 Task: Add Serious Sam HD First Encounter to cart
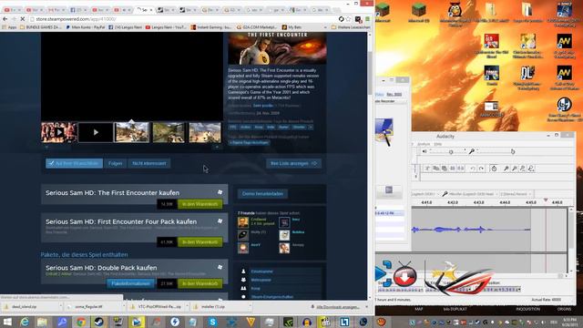200,204
